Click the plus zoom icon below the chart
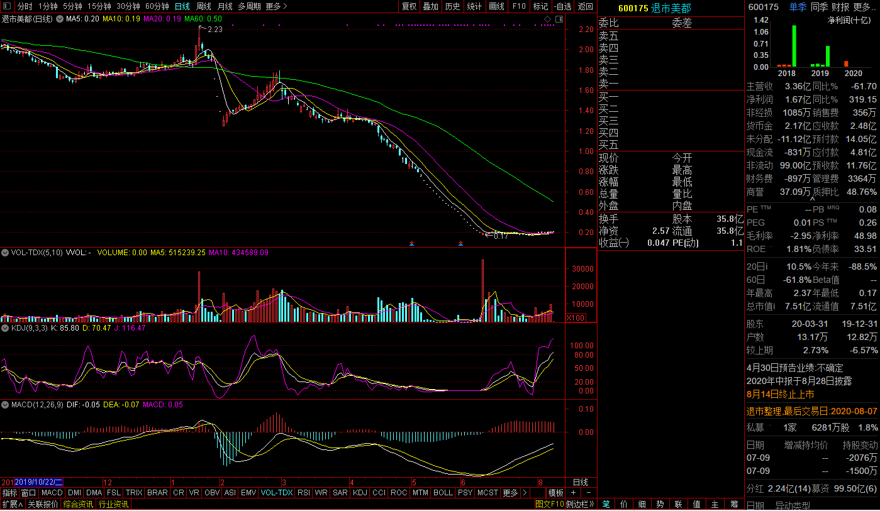Image resolution: width=880 pixels, height=511 pixels. click(573, 493)
